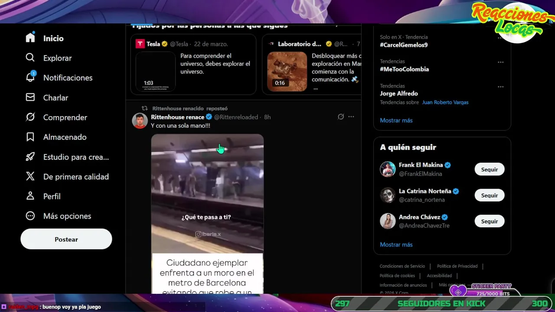Viewport: 555px width, 312px height.
Task: Click Inicio menu label
Action: point(53,38)
